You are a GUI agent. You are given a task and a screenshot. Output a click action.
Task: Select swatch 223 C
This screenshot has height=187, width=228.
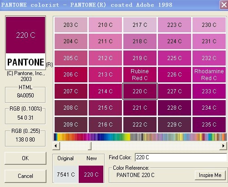pos(174,25)
